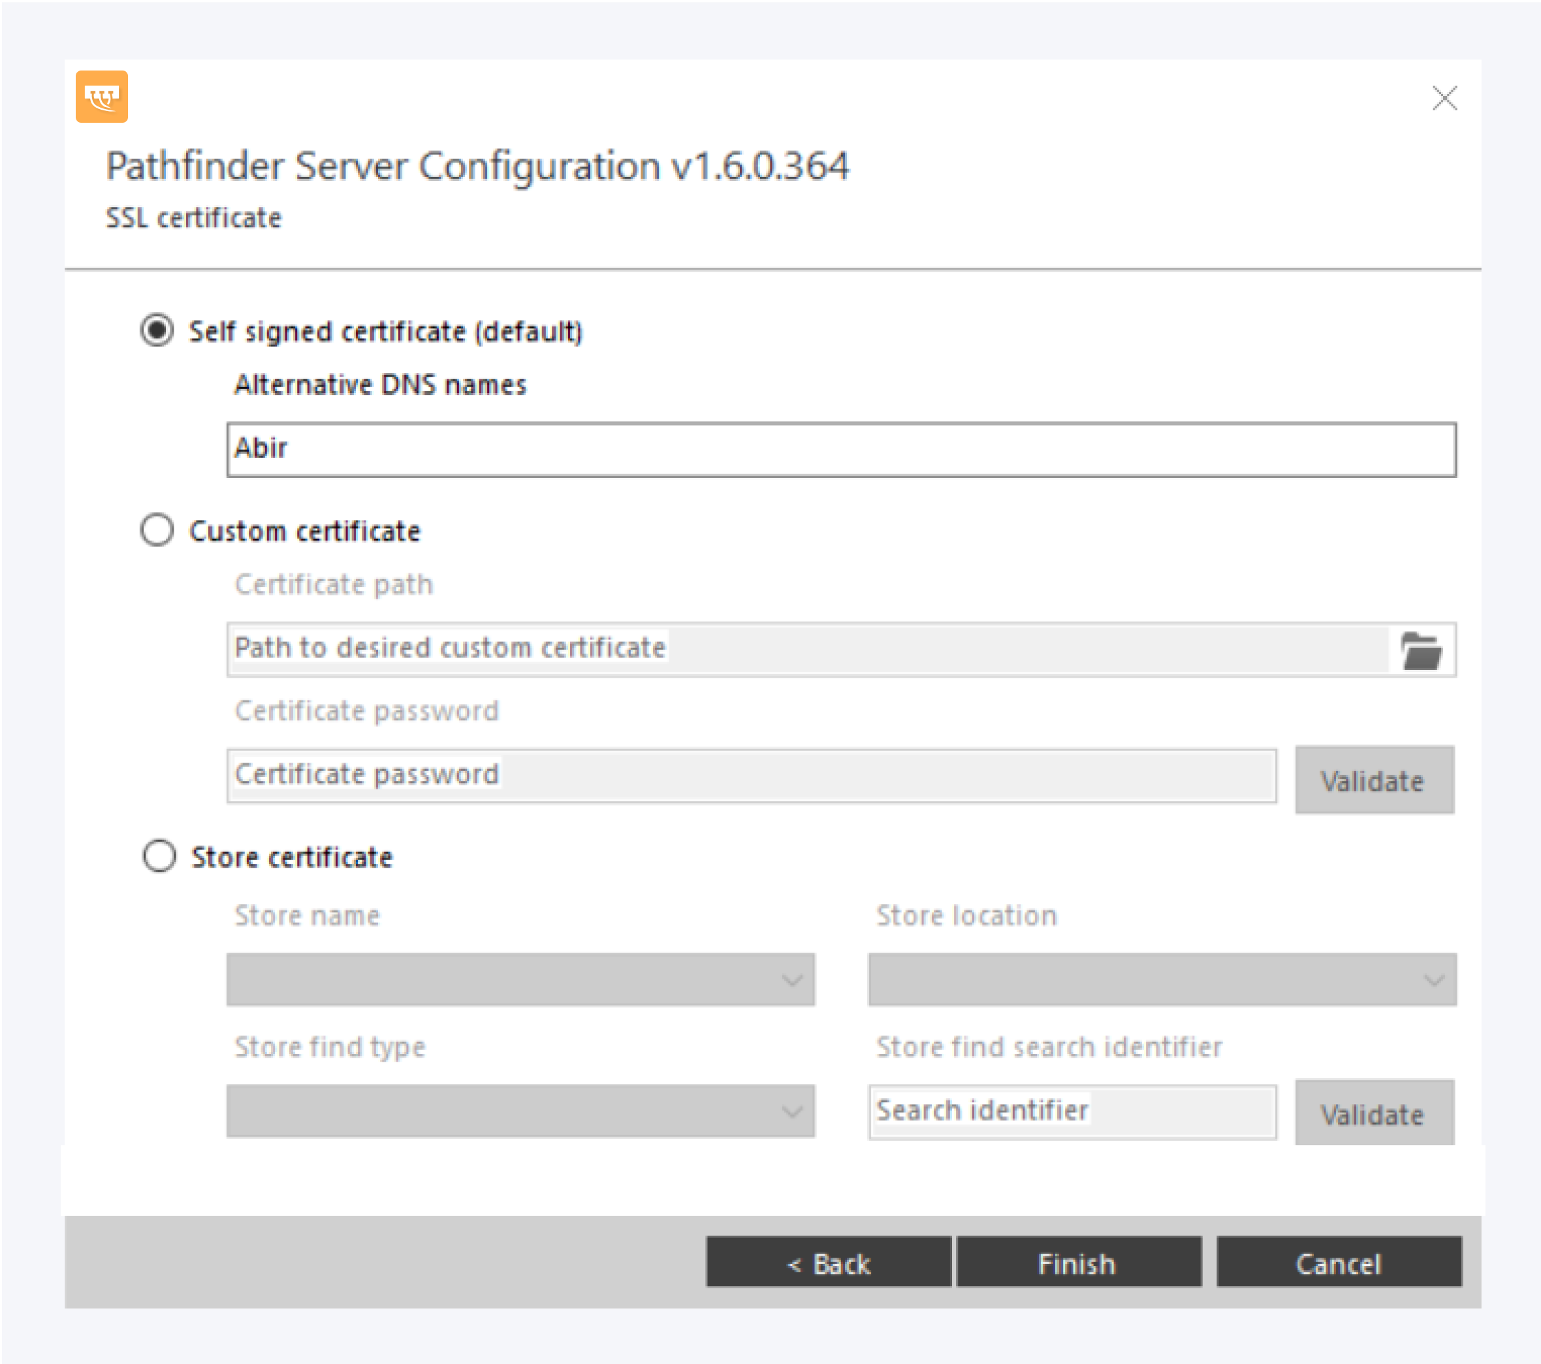Click the Pathfinder orange app logo icon
1541x1364 pixels.
coord(101,97)
